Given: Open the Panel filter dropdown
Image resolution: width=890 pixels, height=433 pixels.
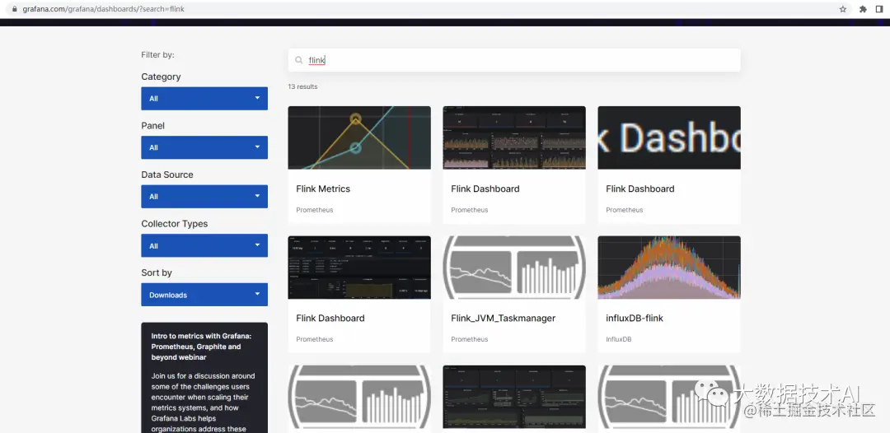Looking at the screenshot, I should [x=204, y=147].
